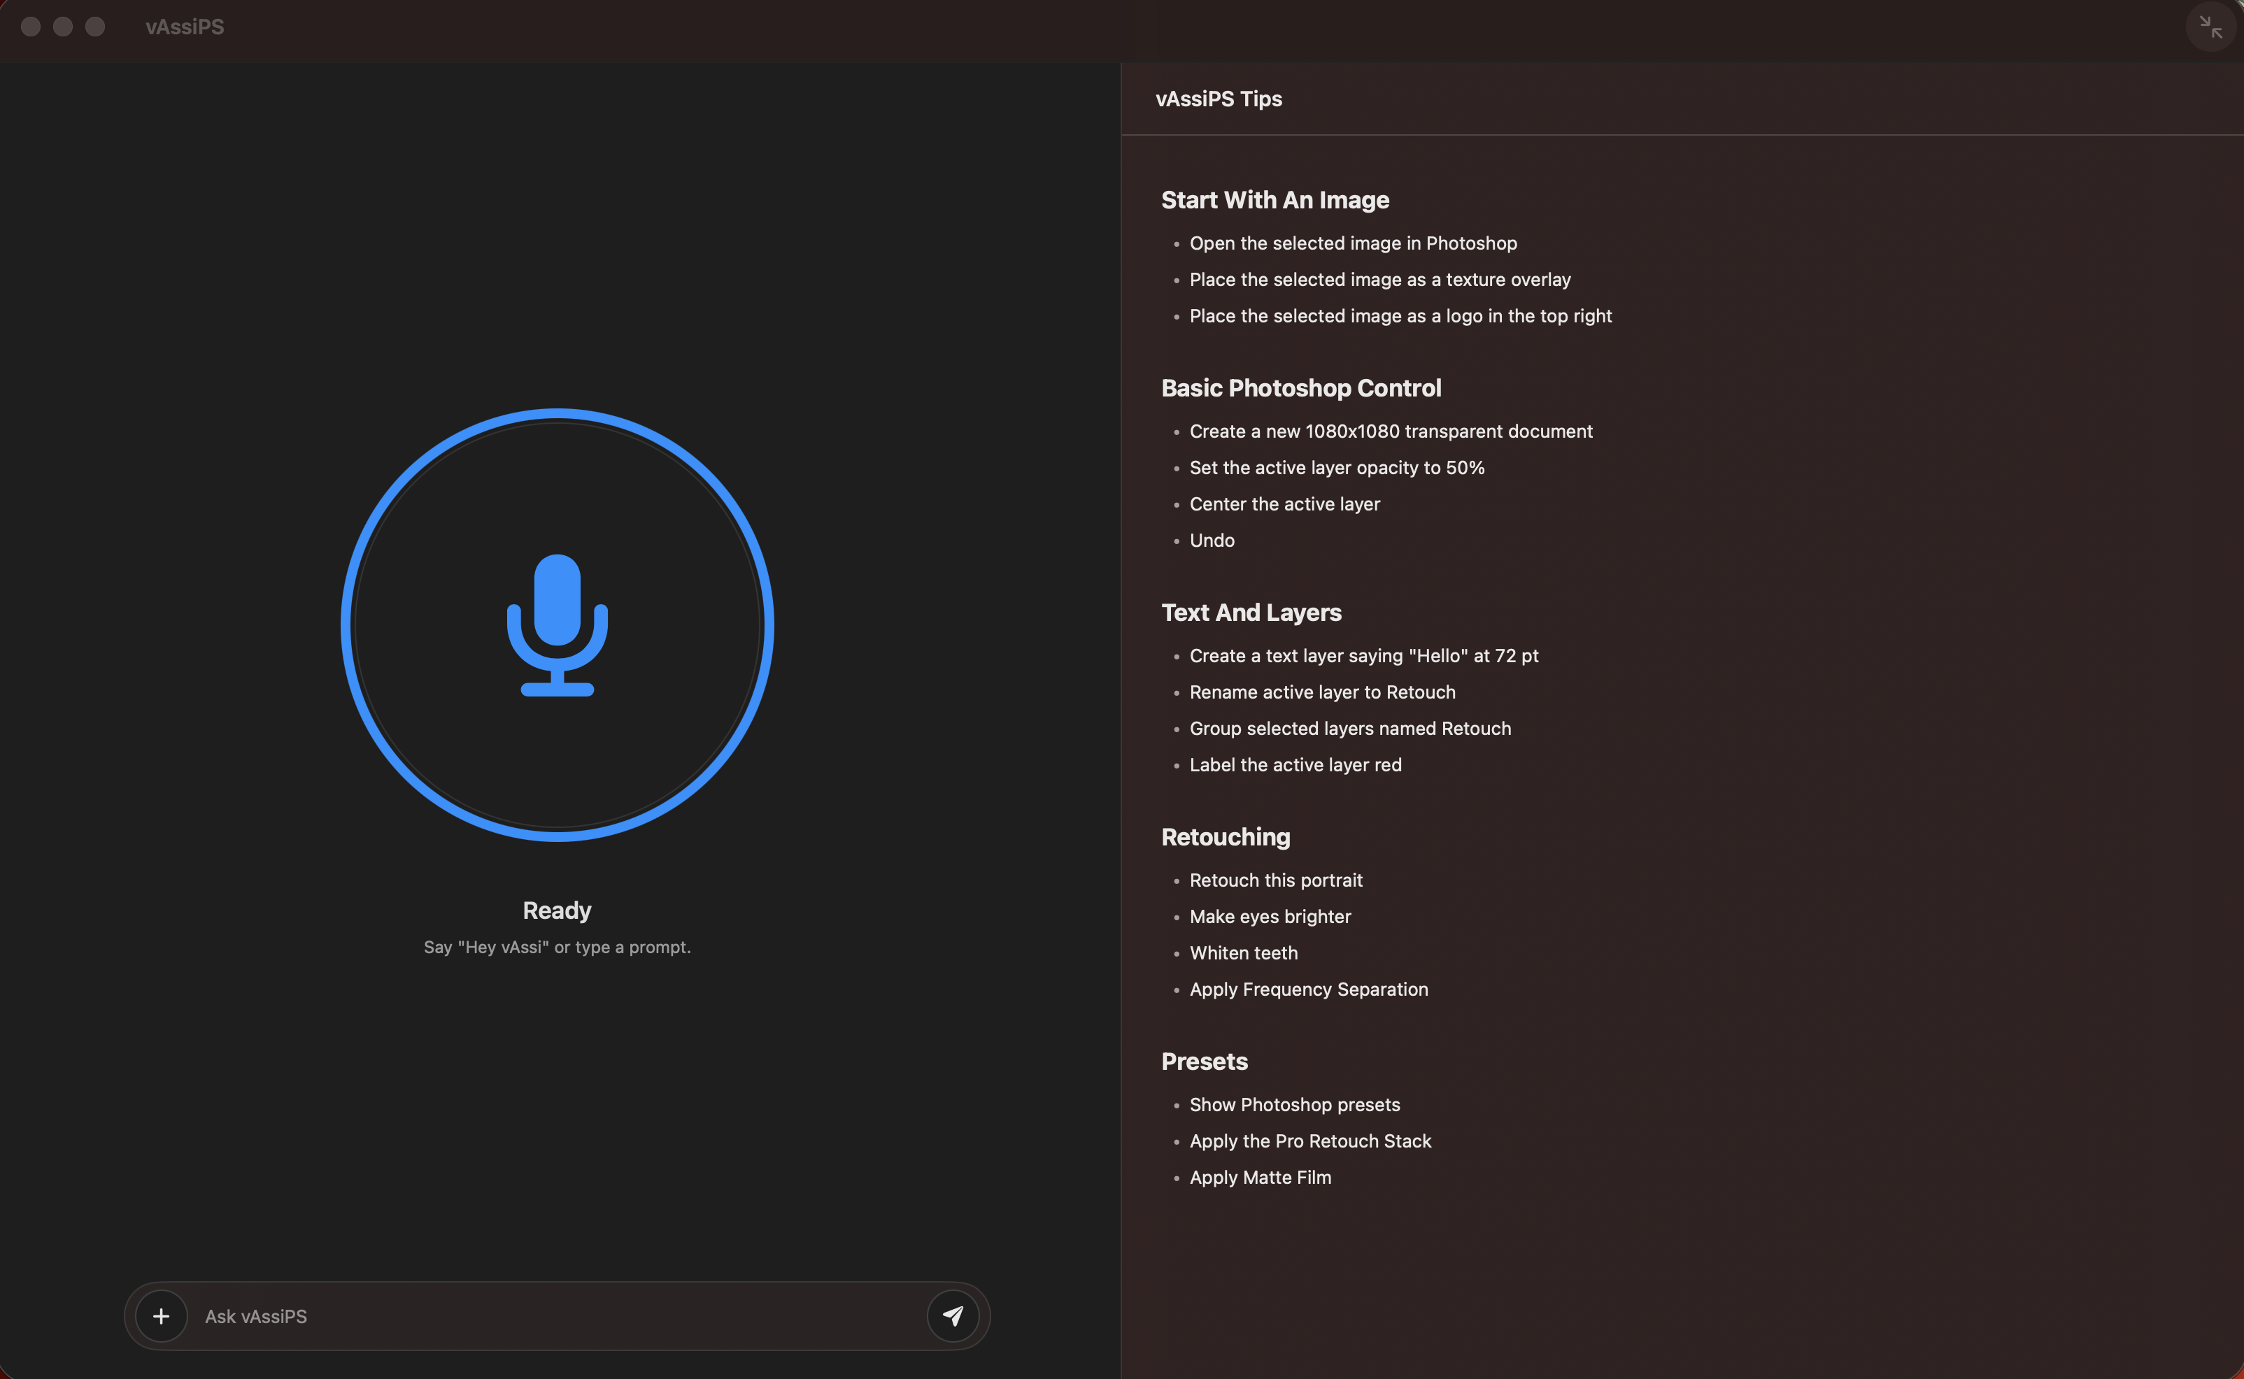Click the 'Say Hey vAssi' hint text
Screen dimensions: 2244x1379
click(x=558, y=948)
